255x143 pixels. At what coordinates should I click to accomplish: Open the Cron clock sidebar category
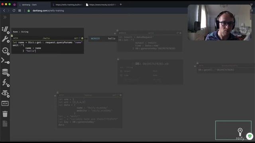(5, 50)
